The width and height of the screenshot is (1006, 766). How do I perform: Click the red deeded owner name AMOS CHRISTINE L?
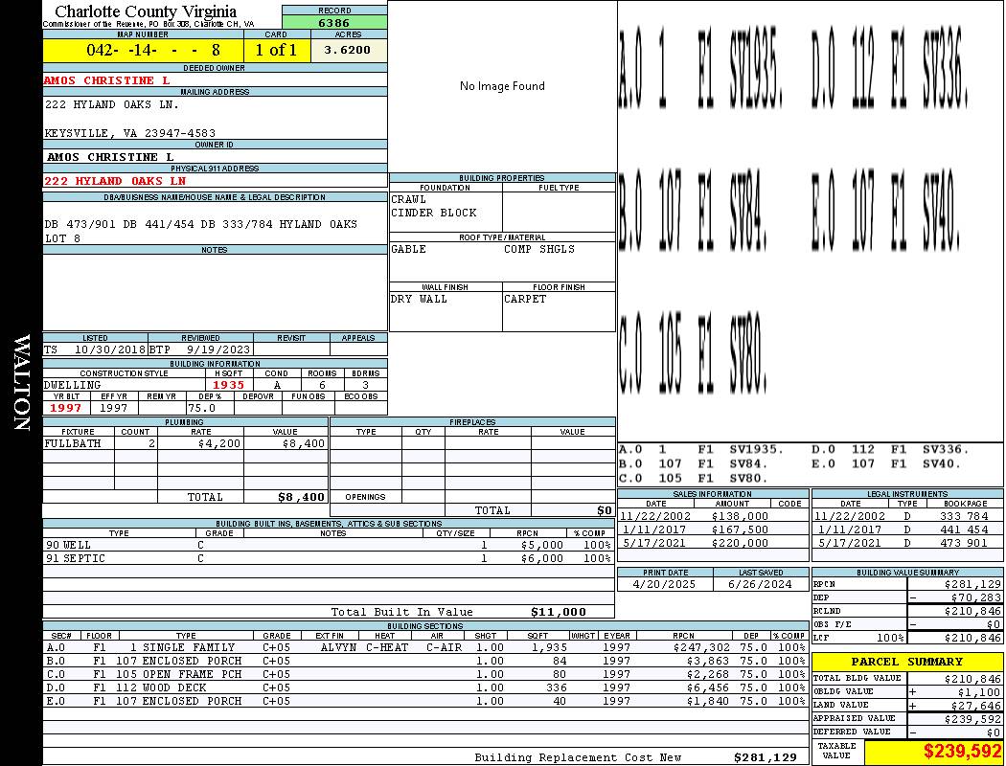coord(107,80)
